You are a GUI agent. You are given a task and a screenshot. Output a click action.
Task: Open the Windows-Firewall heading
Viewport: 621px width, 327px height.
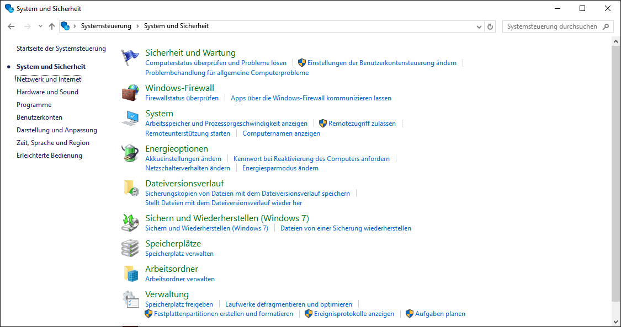click(x=180, y=88)
